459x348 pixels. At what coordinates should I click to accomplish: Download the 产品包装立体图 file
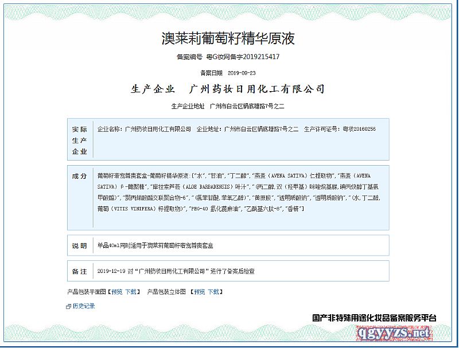click(213, 292)
